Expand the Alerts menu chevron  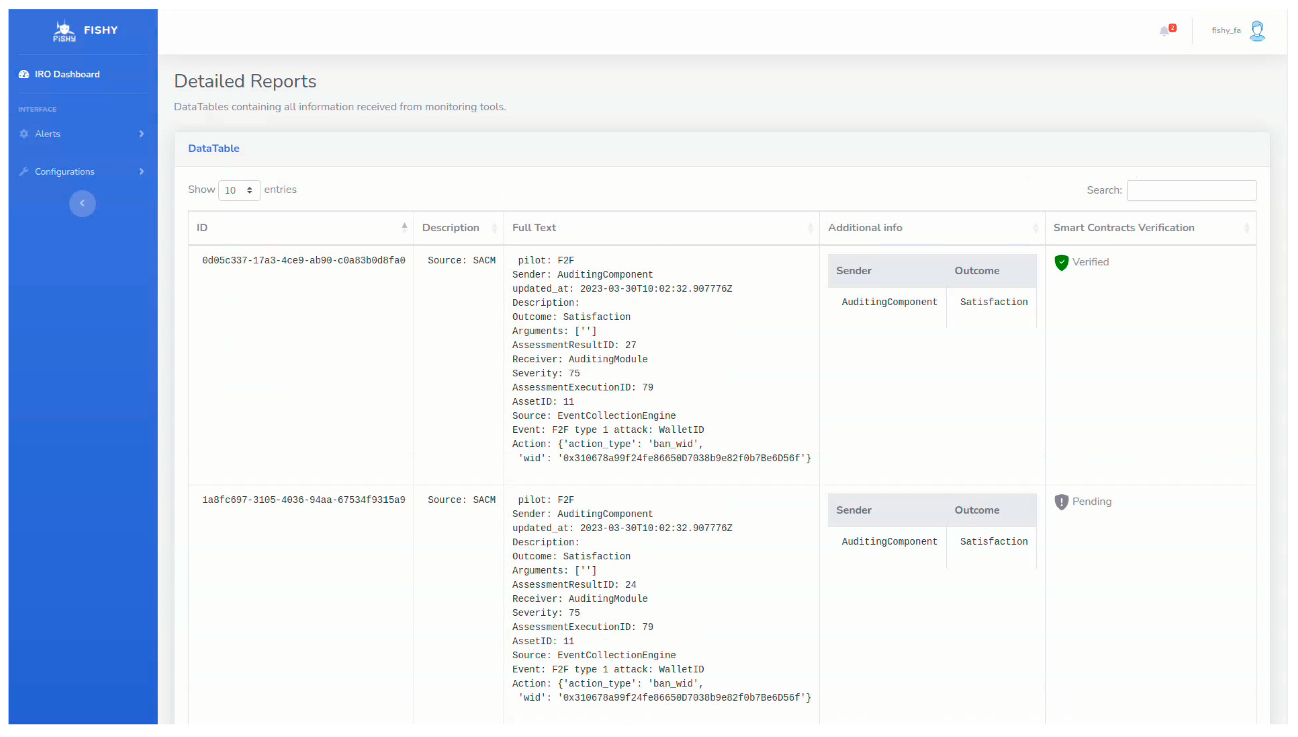tap(141, 134)
